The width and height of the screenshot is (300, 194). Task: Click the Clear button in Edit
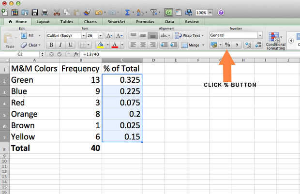31,45
